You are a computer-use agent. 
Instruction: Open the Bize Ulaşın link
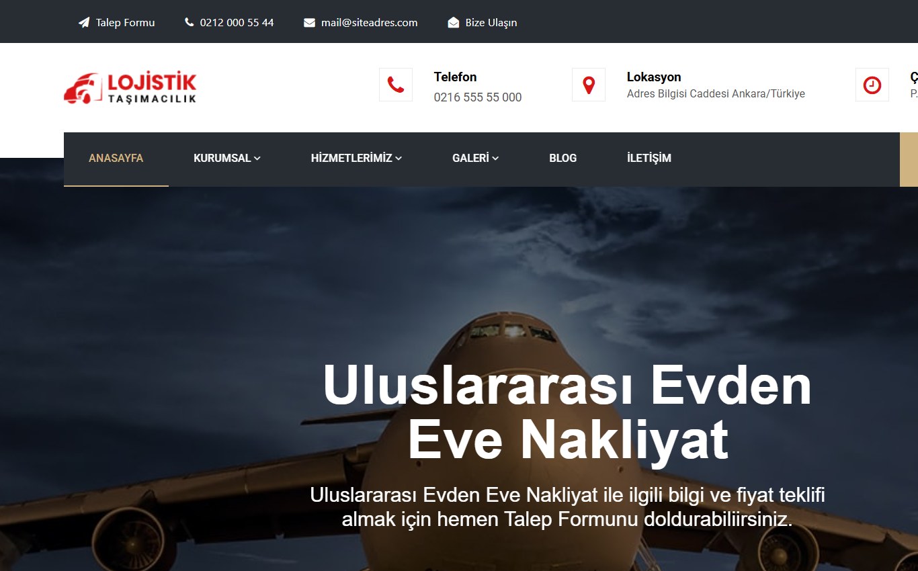[491, 23]
